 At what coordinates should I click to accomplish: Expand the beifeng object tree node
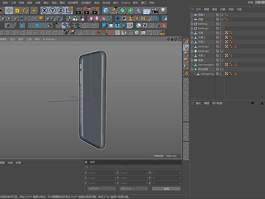(192, 24)
